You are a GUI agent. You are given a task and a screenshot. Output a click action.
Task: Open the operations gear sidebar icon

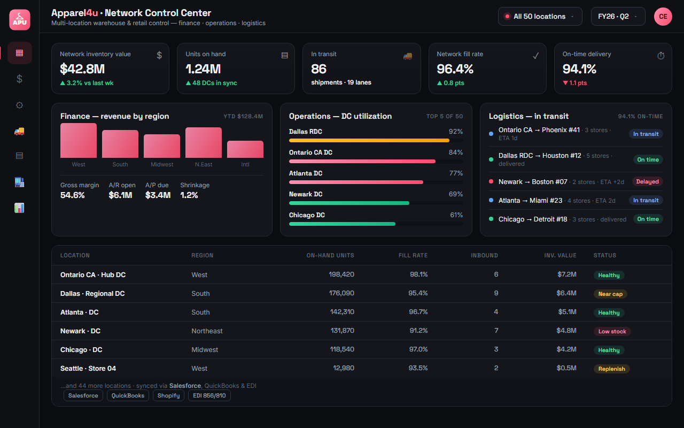pyautogui.click(x=20, y=105)
